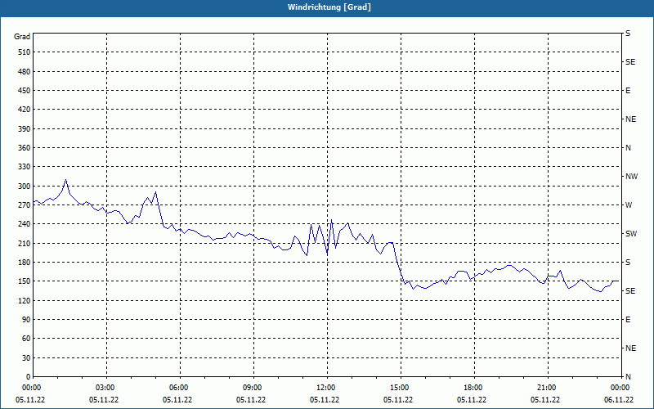The image size is (654, 409).
Task: Click the 03:00 time axis label
Action: [107, 388]
